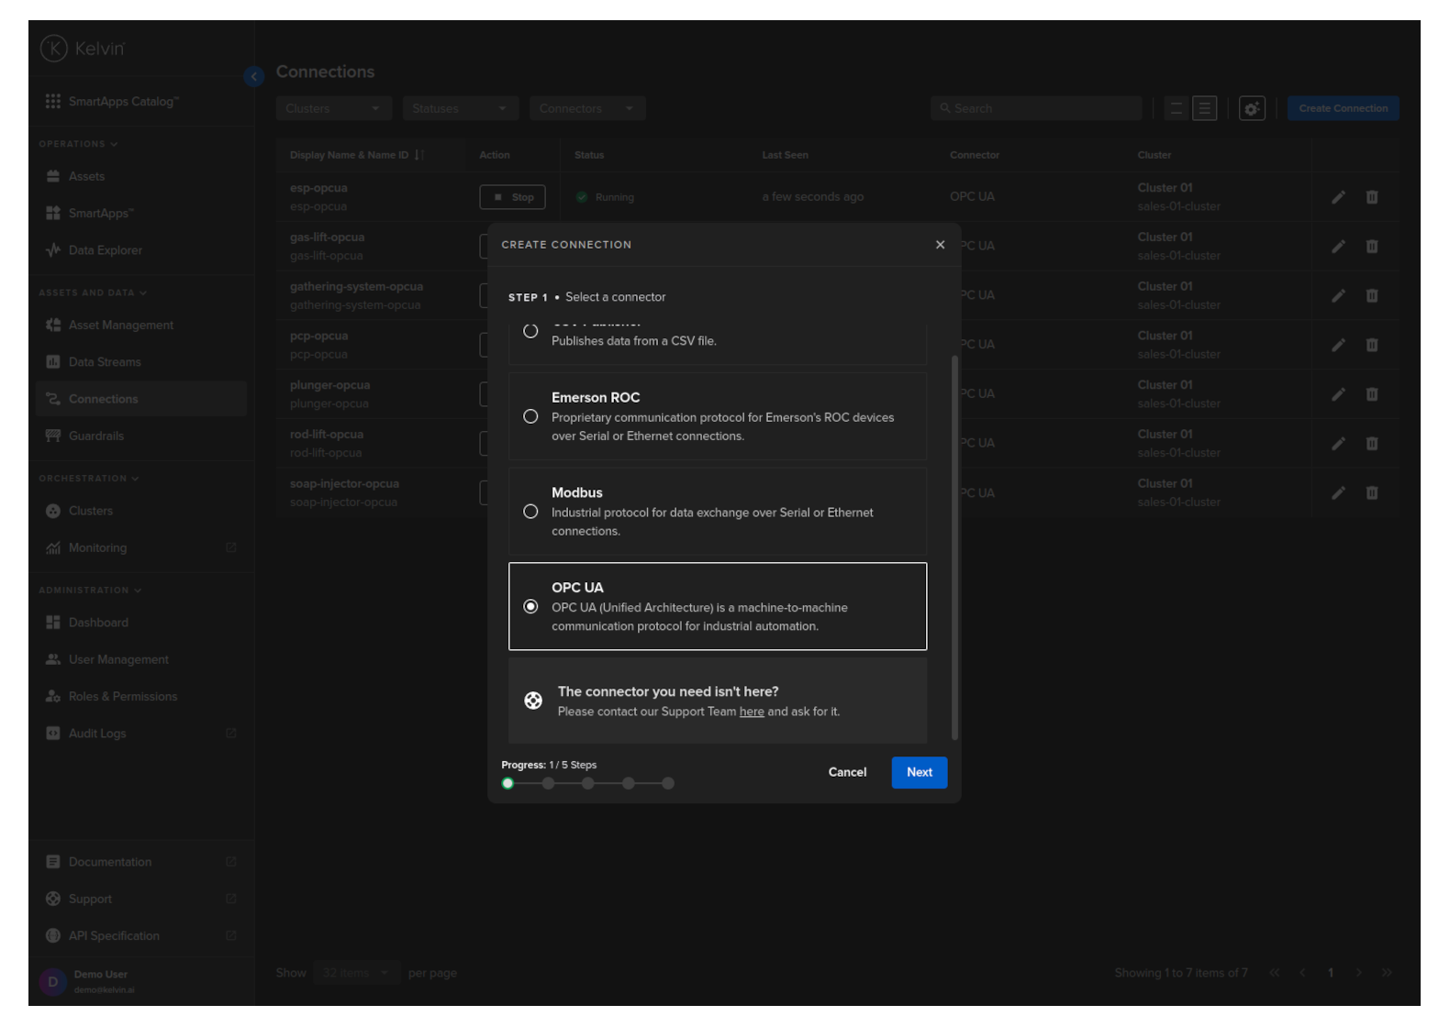Collapse sidebar with the chevron arrow button
The image size is (1450, 1027).
point(254,77)
